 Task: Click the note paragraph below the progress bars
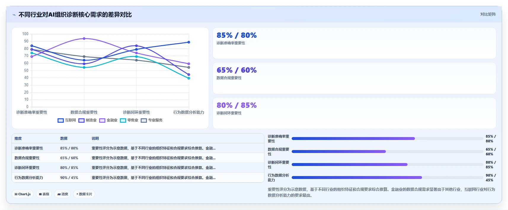[x=381, y=192]
